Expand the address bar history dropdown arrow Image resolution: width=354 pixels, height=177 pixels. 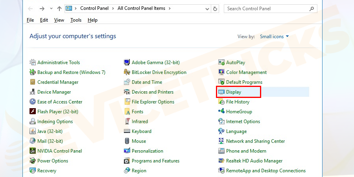(207, 9)
